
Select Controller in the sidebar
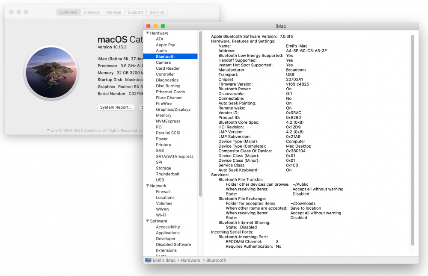click(x=165, y=74)
